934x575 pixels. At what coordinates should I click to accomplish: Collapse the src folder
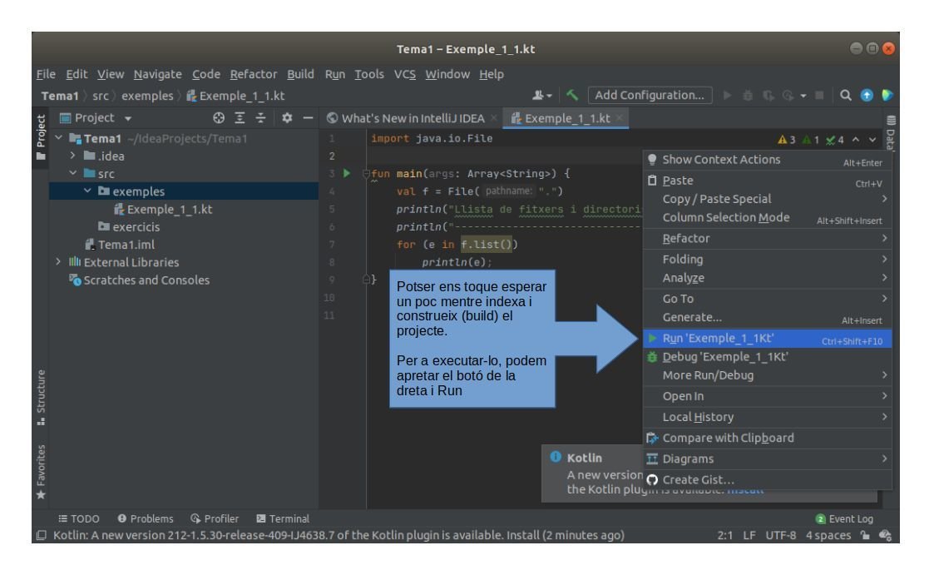click(x=72, y=173)
